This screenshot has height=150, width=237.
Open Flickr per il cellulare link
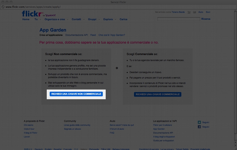pyautogui.click(x=162, y=125)
